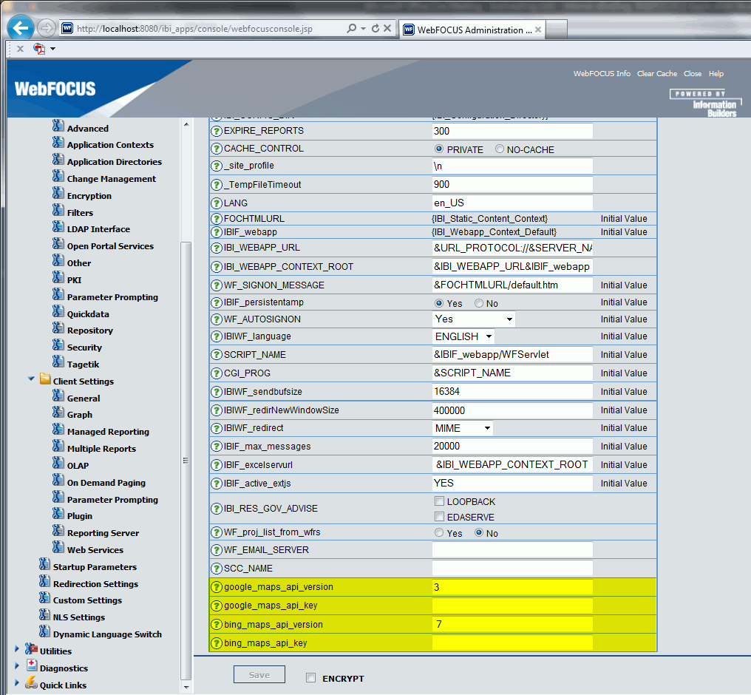Screen dimensions: 751x695
Task: Select NO-CACHE for CACHE_CONTROL
Action: (500, 149)
